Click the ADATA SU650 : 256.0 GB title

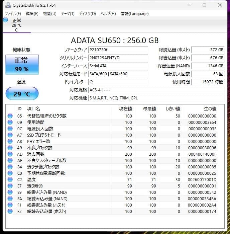(x=115, y=40)
